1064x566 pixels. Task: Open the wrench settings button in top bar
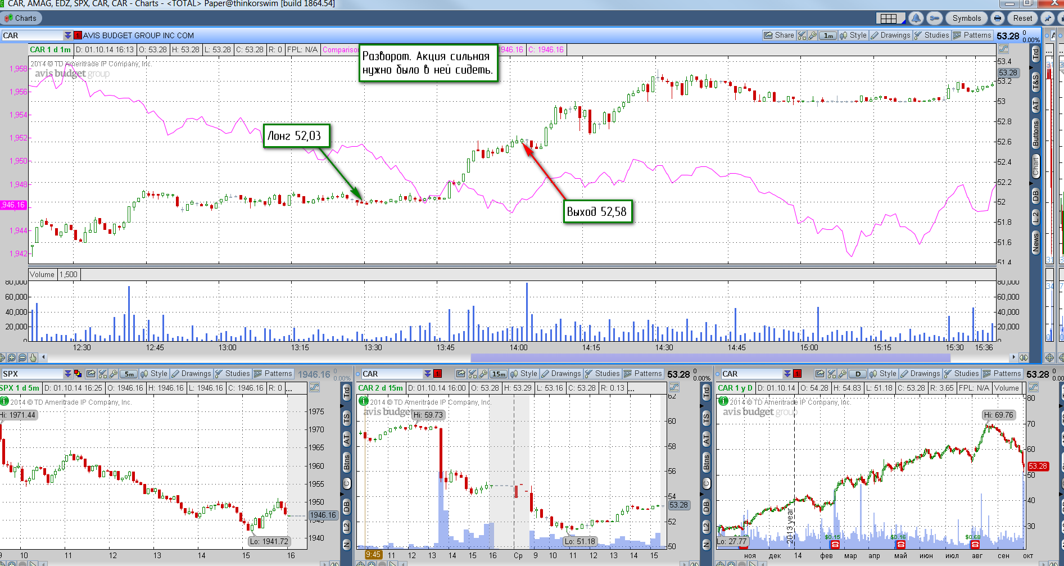(935, 18)
